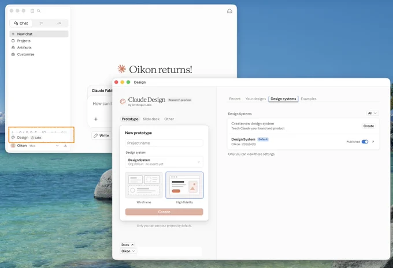Screen dimensions: 393x268
Task: Select the Other tab
Action: (x=169, y=119)
